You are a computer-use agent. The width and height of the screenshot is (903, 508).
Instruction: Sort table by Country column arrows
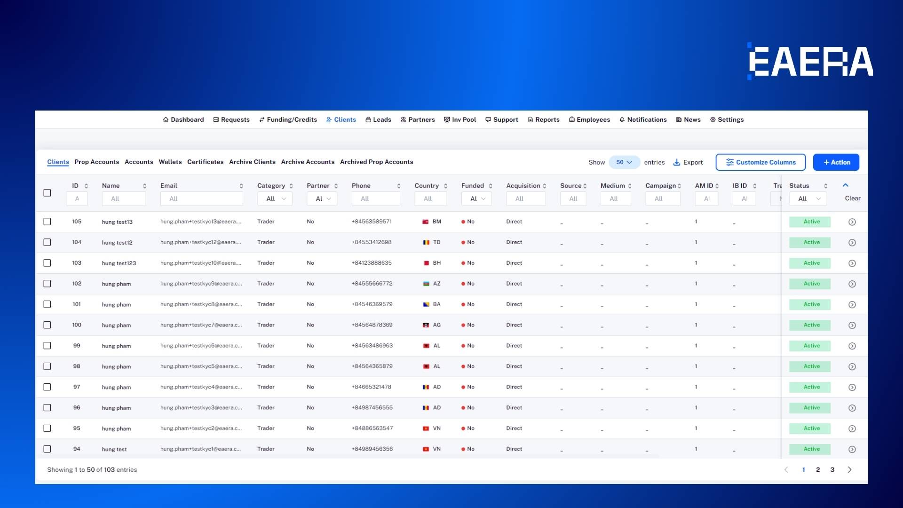(445, 186)
